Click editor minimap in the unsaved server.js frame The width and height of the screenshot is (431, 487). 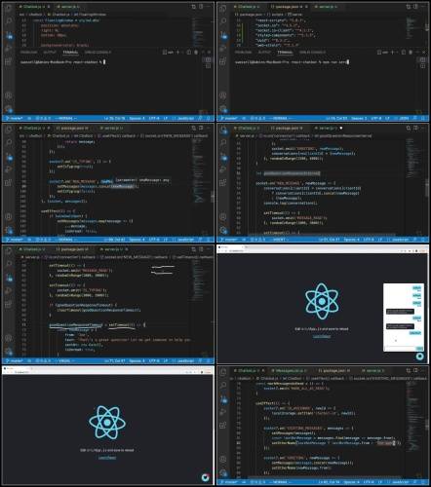pos(413,158)
